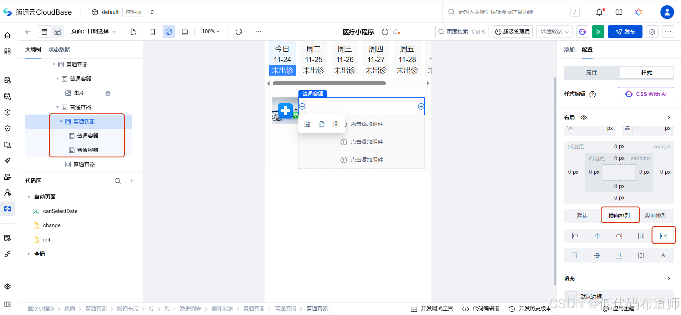Select the mobile phone preview icon
The image size is (681, 315).
point(153,32)
